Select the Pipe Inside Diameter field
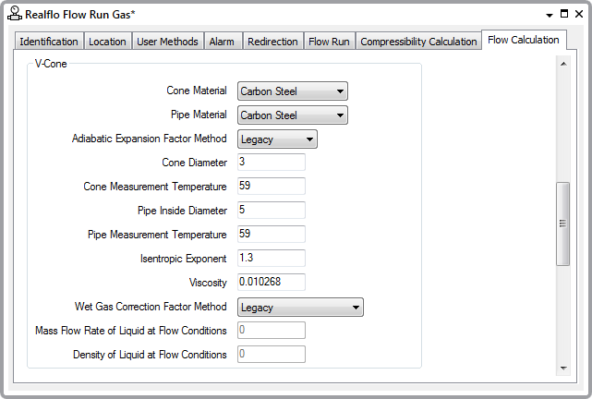 click(271, 210)
